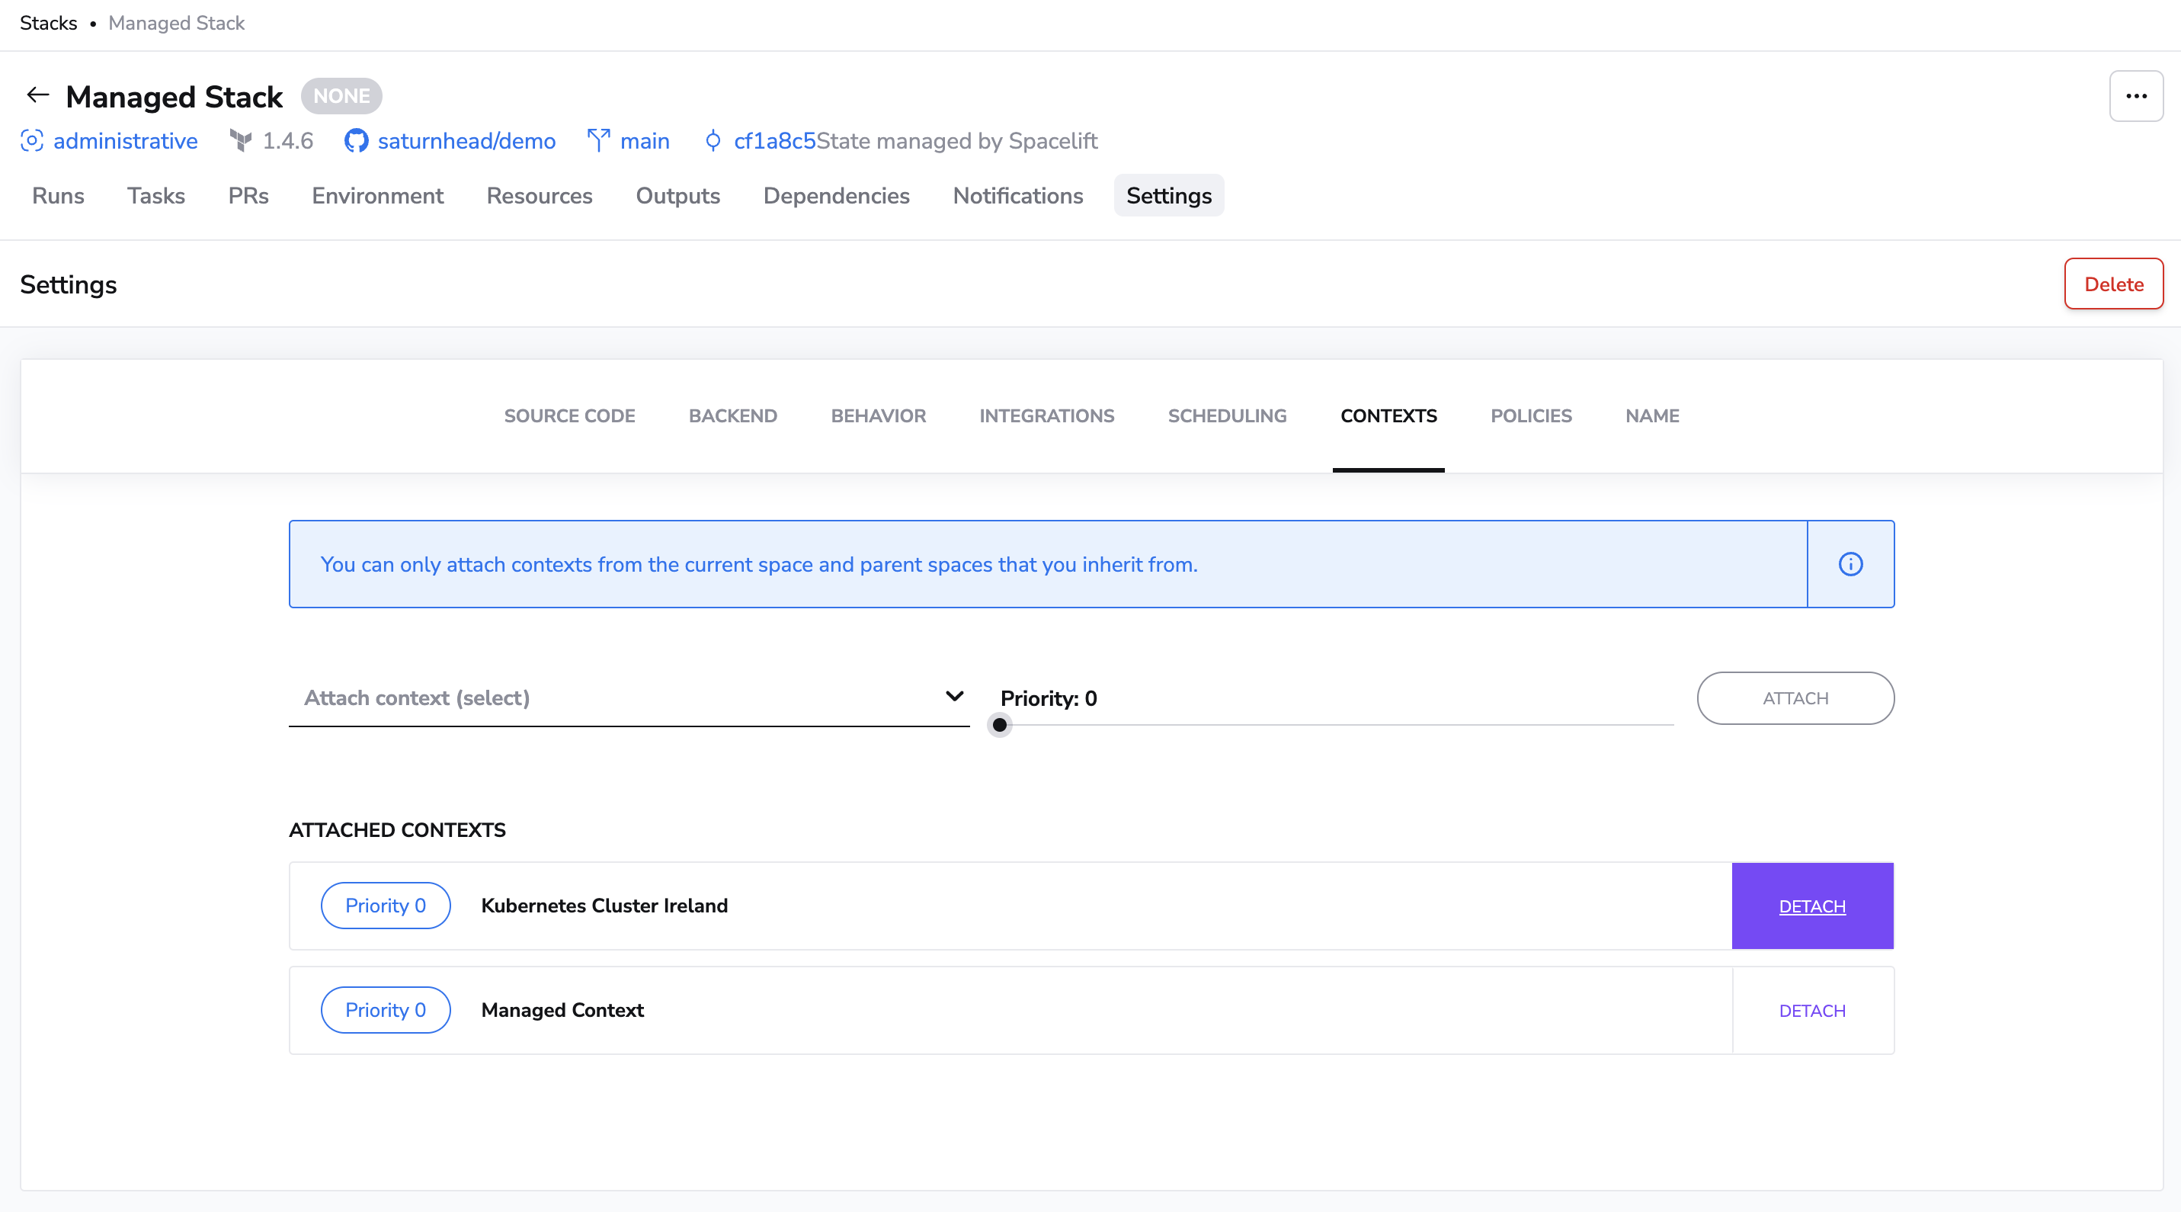Click the Terraform version 1.4.6 icon

point(242,140)
